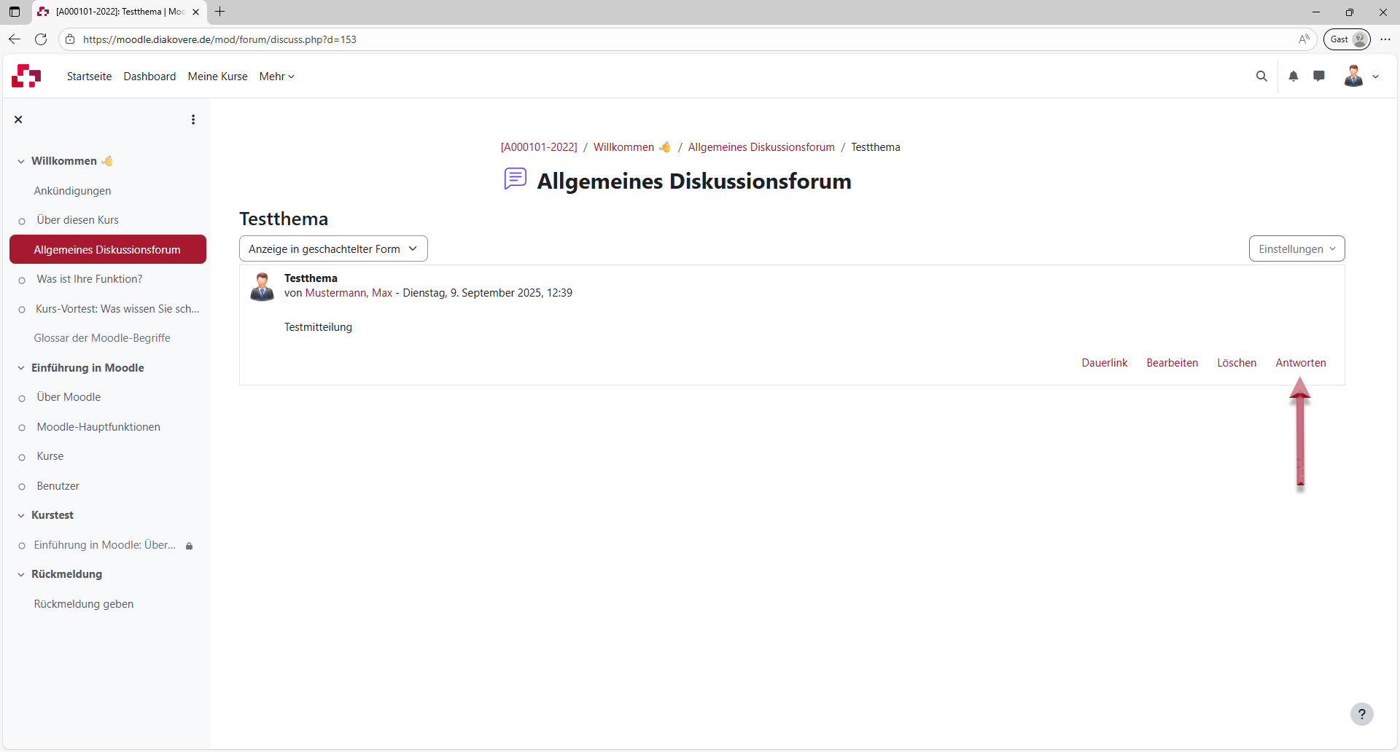1400x752 pixels.
Task: Open the 'Anzeige in geschachtelter Form' dropdown
Action: [332, 248]
